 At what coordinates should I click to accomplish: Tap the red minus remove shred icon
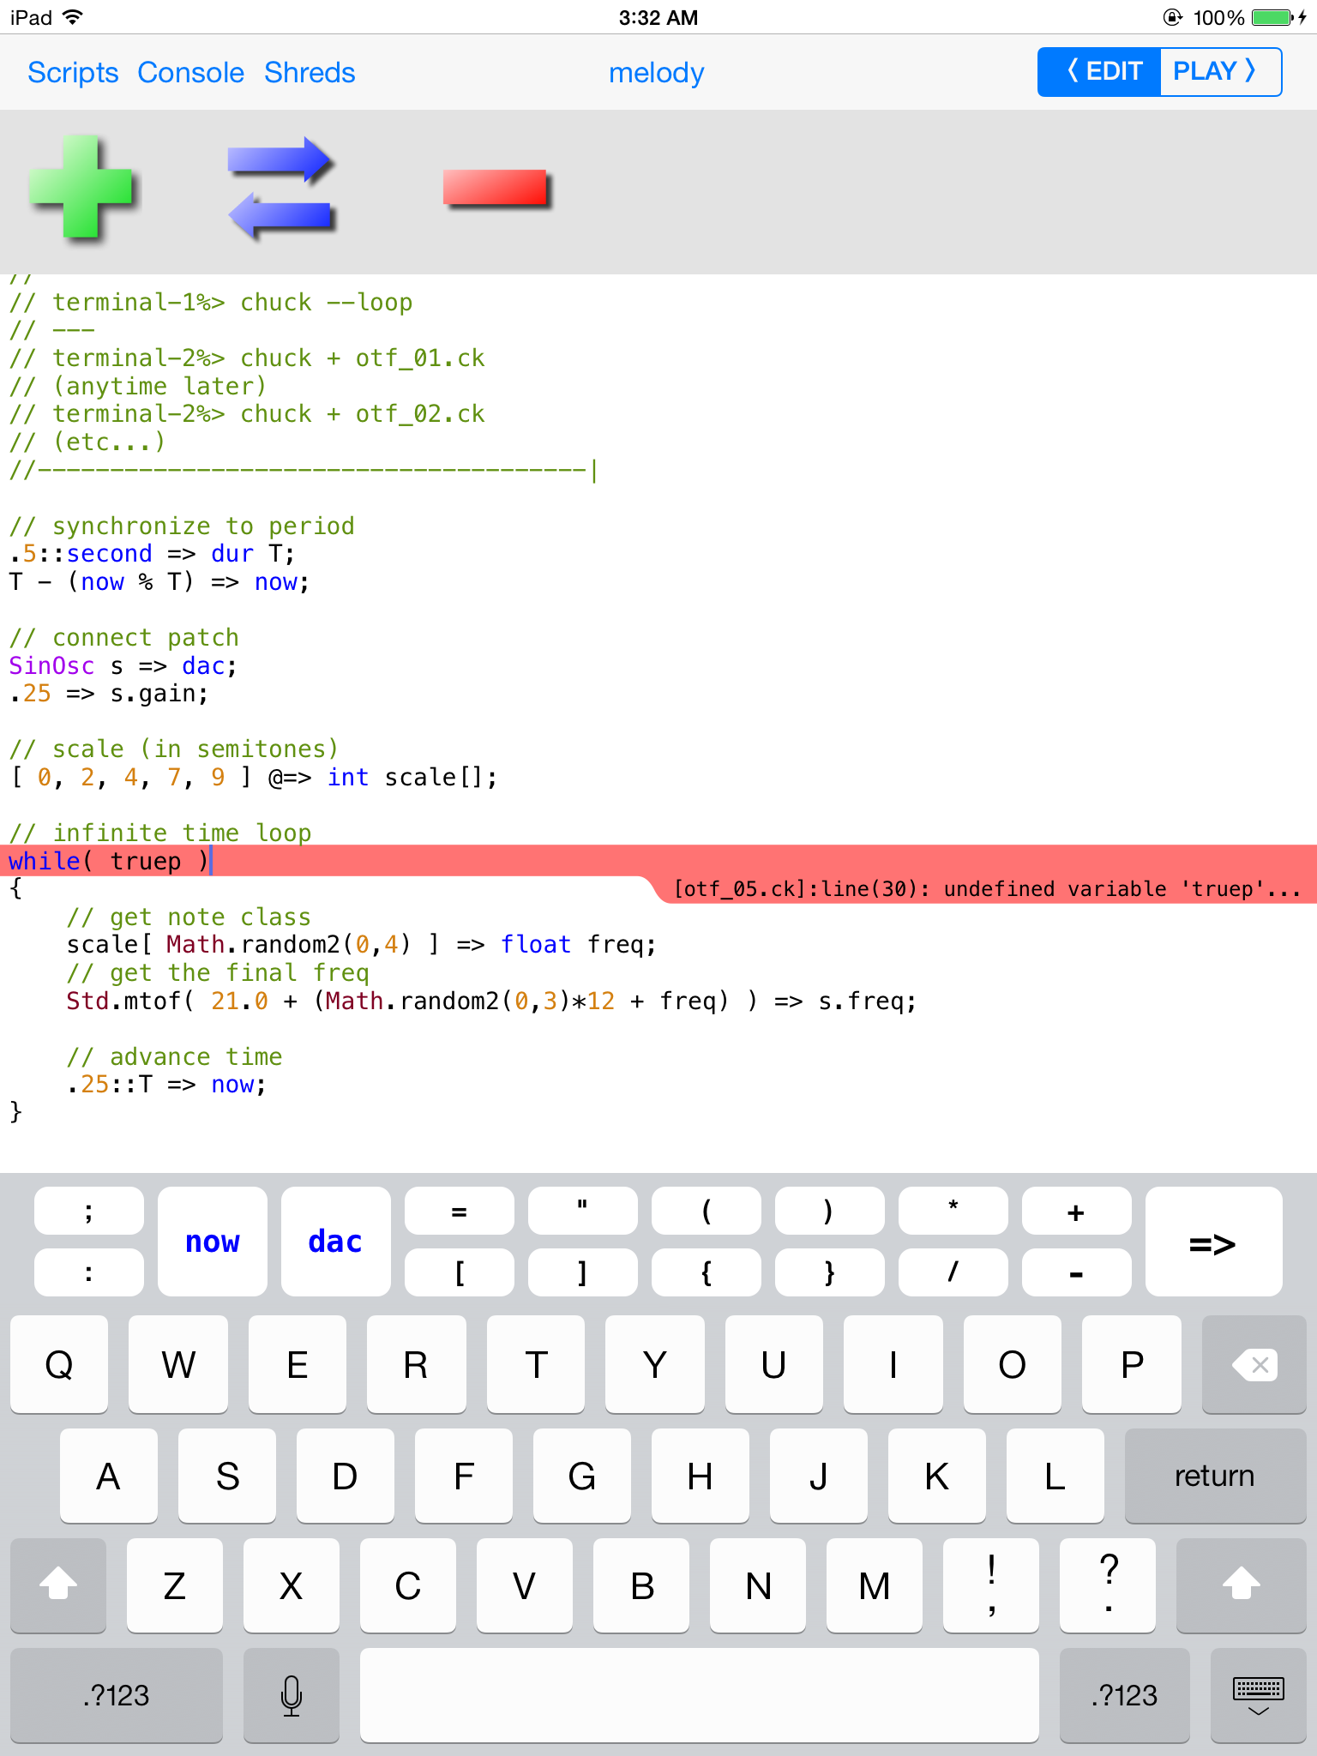tap(496, 187)
